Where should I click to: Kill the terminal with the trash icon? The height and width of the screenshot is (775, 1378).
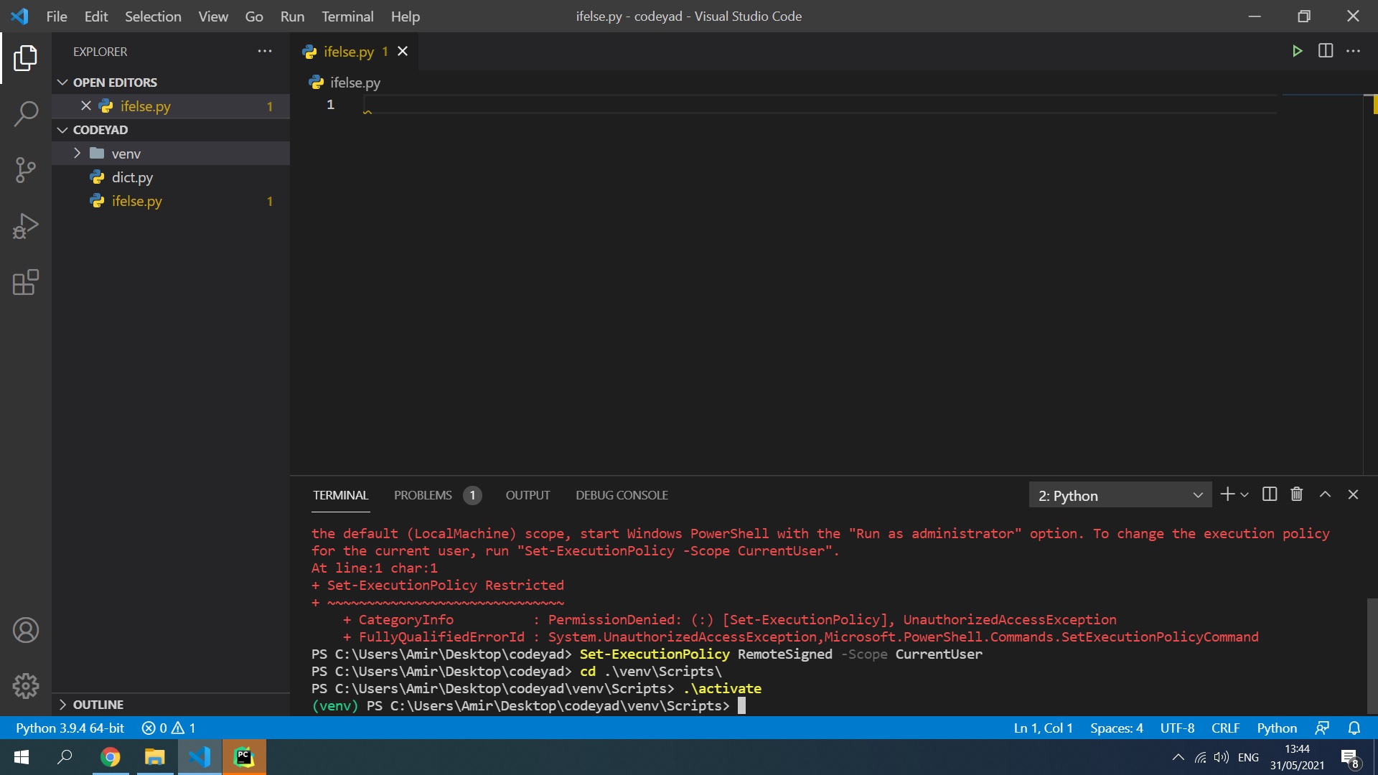point(1297,494)
